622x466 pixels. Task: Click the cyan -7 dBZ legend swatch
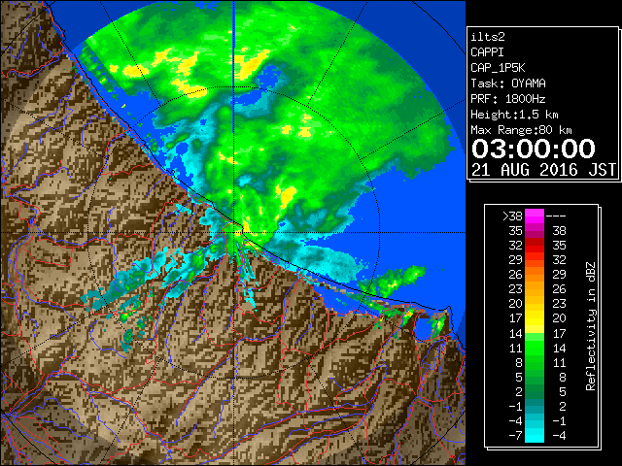(535, 436)
